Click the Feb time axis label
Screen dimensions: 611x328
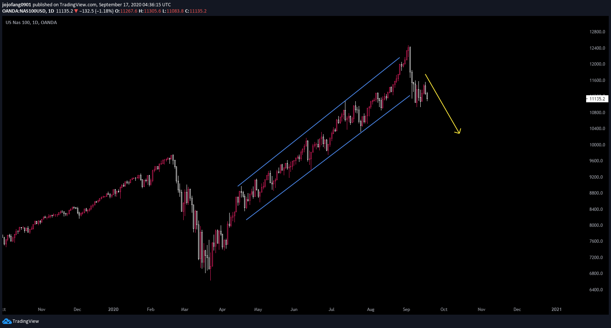(x=151, y=309)
